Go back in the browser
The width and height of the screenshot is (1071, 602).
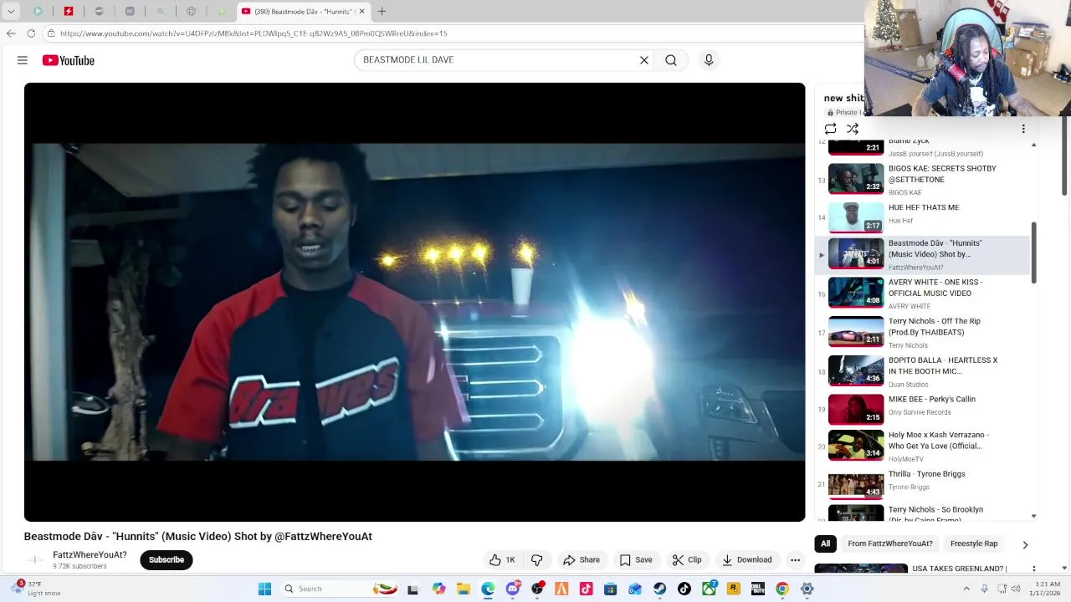pyautogui.click(x=11, y=33)
